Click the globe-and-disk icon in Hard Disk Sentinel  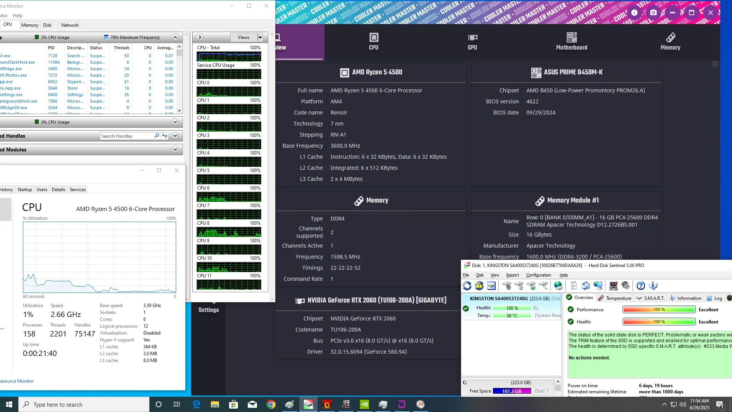pyautogui.click(x=559, y=286)
